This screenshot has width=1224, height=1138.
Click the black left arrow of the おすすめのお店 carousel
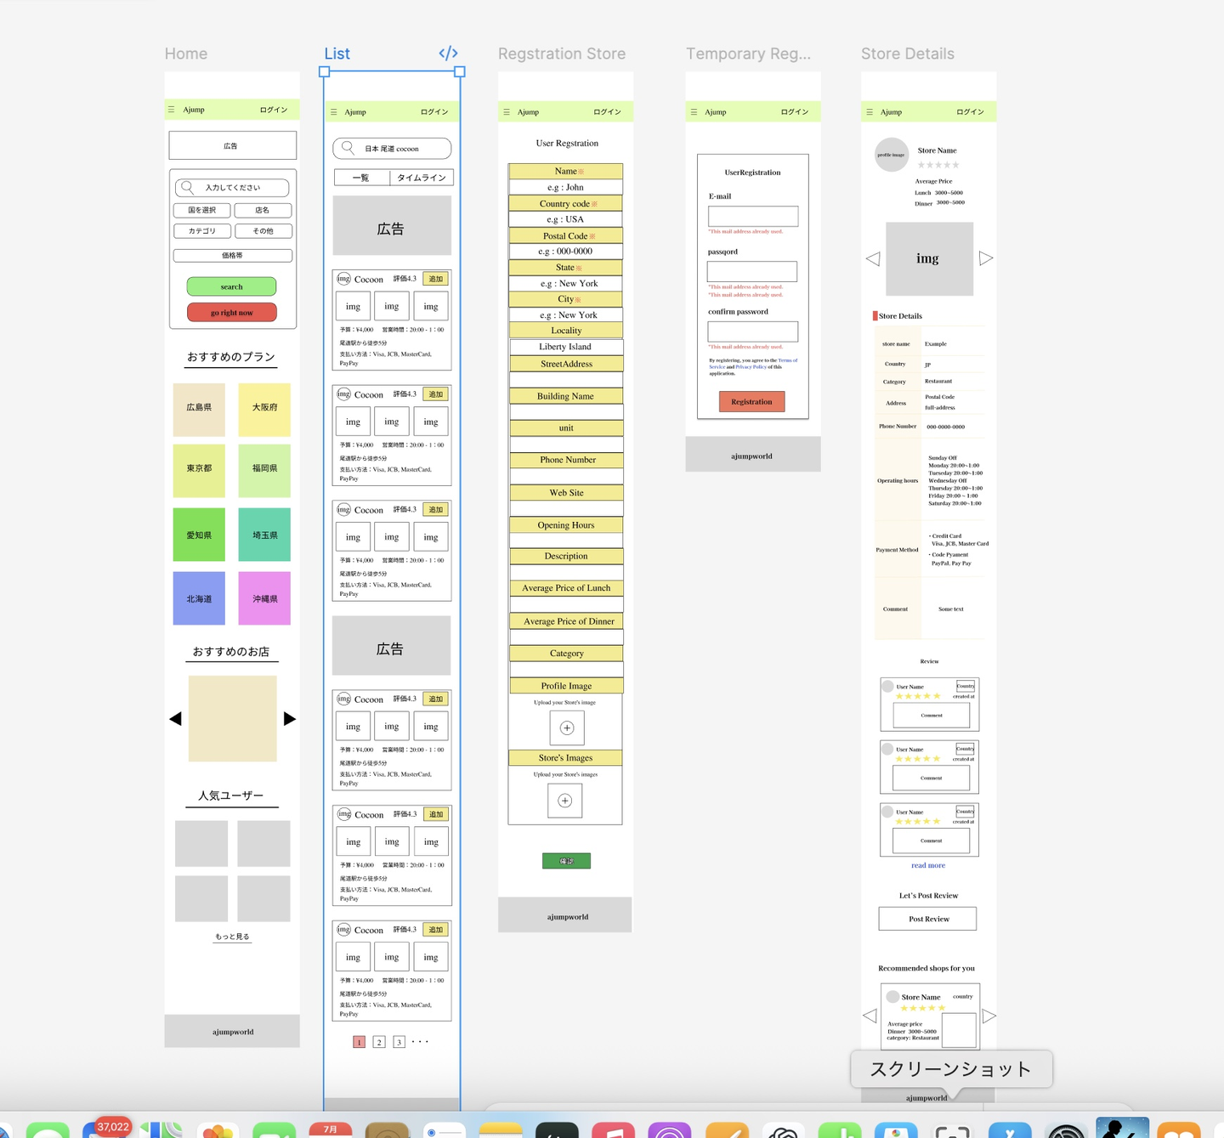(175, 719)
